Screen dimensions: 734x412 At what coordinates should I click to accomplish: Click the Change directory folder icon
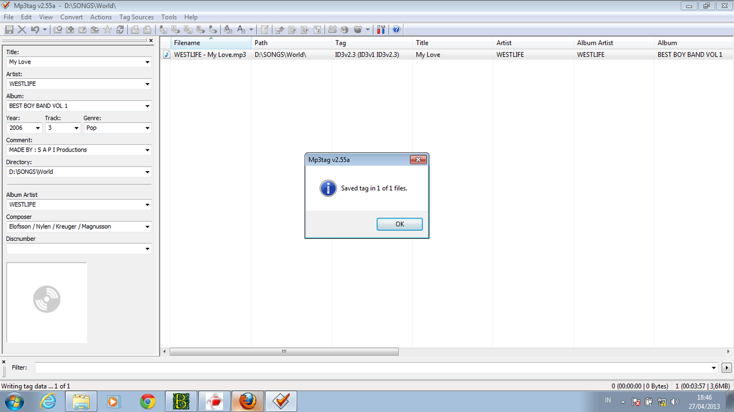click(x=57, y=29)
